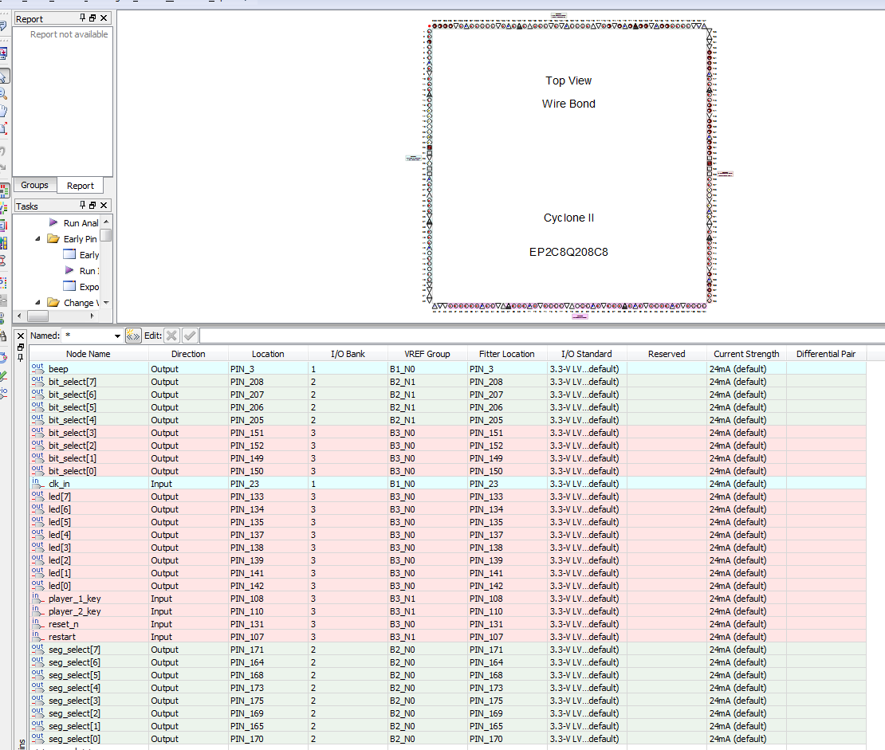Select the arrow pointer selection tool
This screenshot has height=750, width=885.
click(3, 76)
